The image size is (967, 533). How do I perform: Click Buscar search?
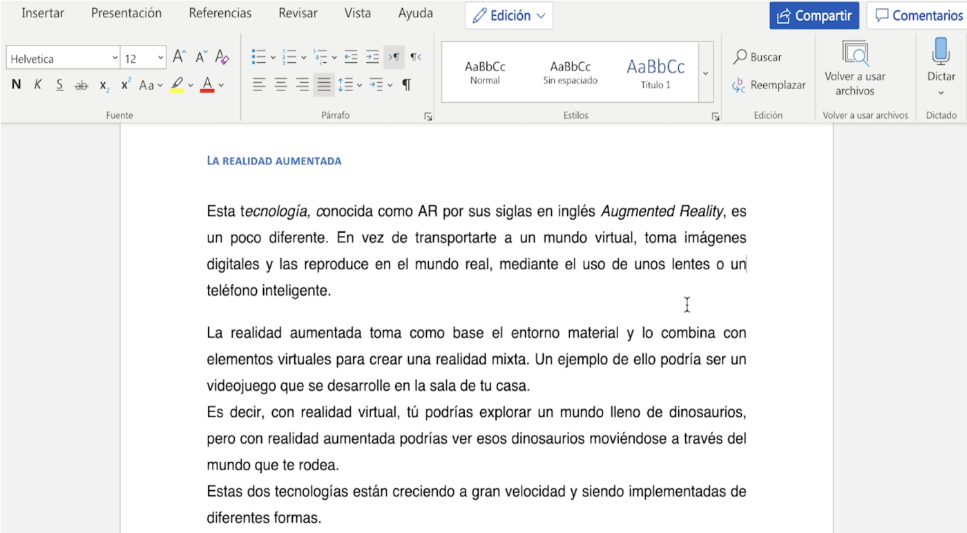point(758,57)
